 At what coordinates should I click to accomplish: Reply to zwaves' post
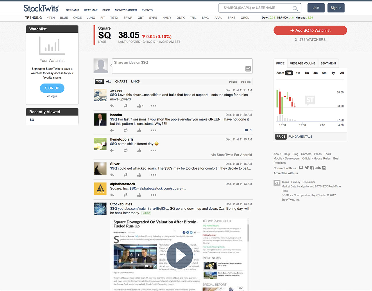[x=112, y=106]
